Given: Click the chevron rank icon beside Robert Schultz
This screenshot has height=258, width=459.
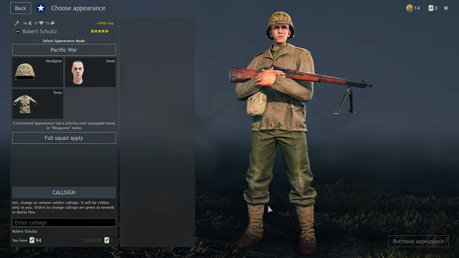Looking at the screenshot, I should pos(17,31).
